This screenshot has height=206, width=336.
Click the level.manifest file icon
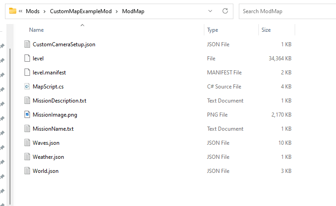tap(27, 73)
